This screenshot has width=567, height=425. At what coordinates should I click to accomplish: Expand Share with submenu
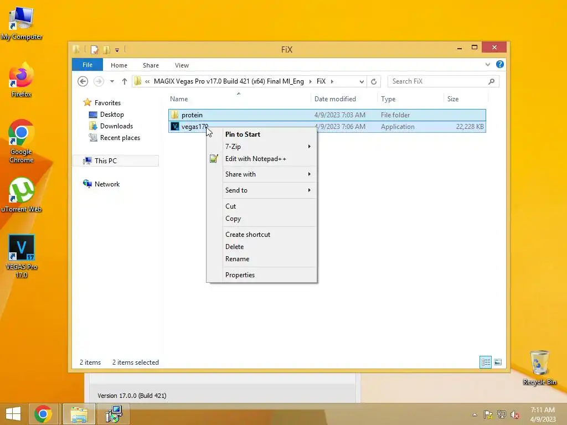pyautogui.click(x=309, y=174)
